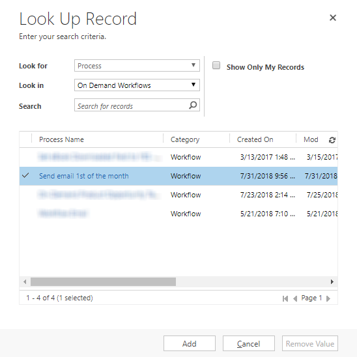The width and height of the screenshot is (357, 357).
Task: Uncheck the Send email 1st of month row
Action: tap(25, 175)
